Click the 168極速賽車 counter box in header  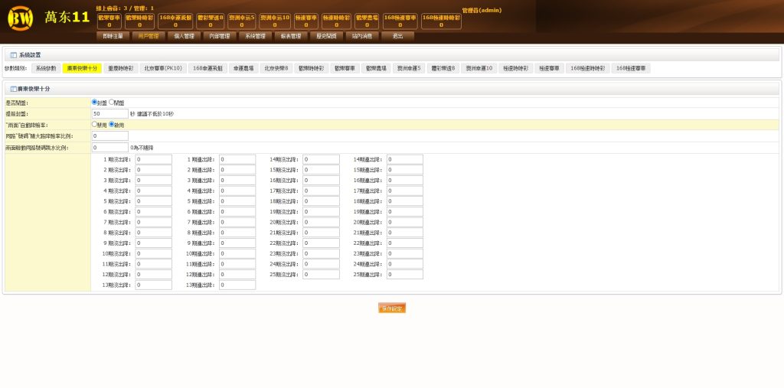[400, 21]
